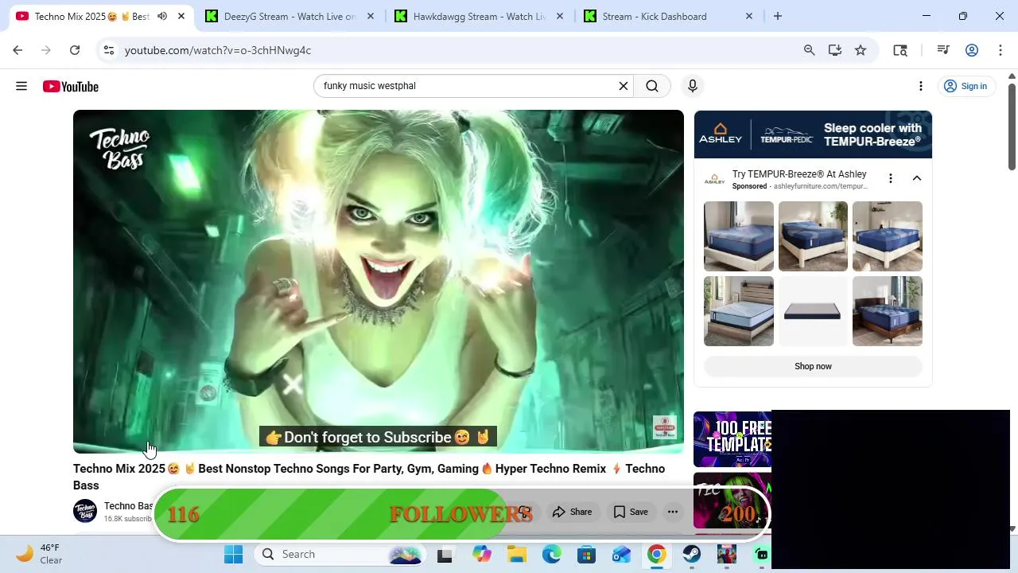The width and height of the screenshot is (1018, 573).
Task: Focus the address bar URL field
Action: point(457,50)
